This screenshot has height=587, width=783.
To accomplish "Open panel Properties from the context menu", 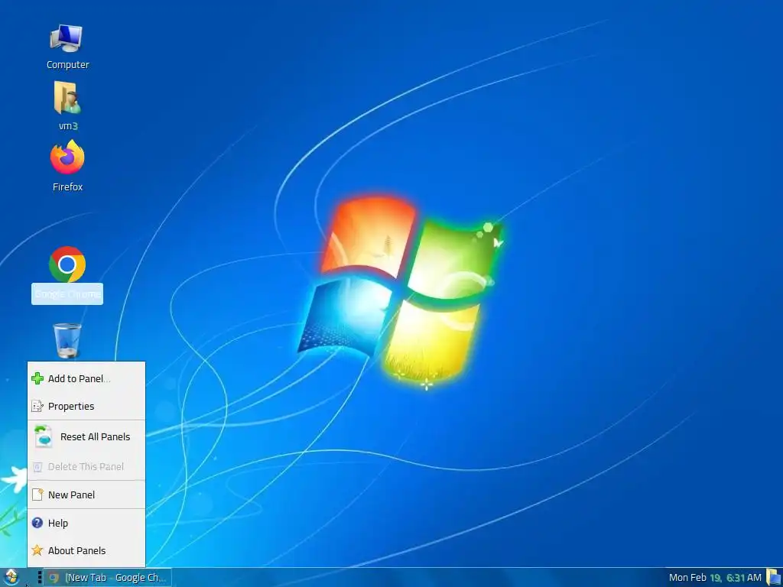I will click(x=86, y=407).
